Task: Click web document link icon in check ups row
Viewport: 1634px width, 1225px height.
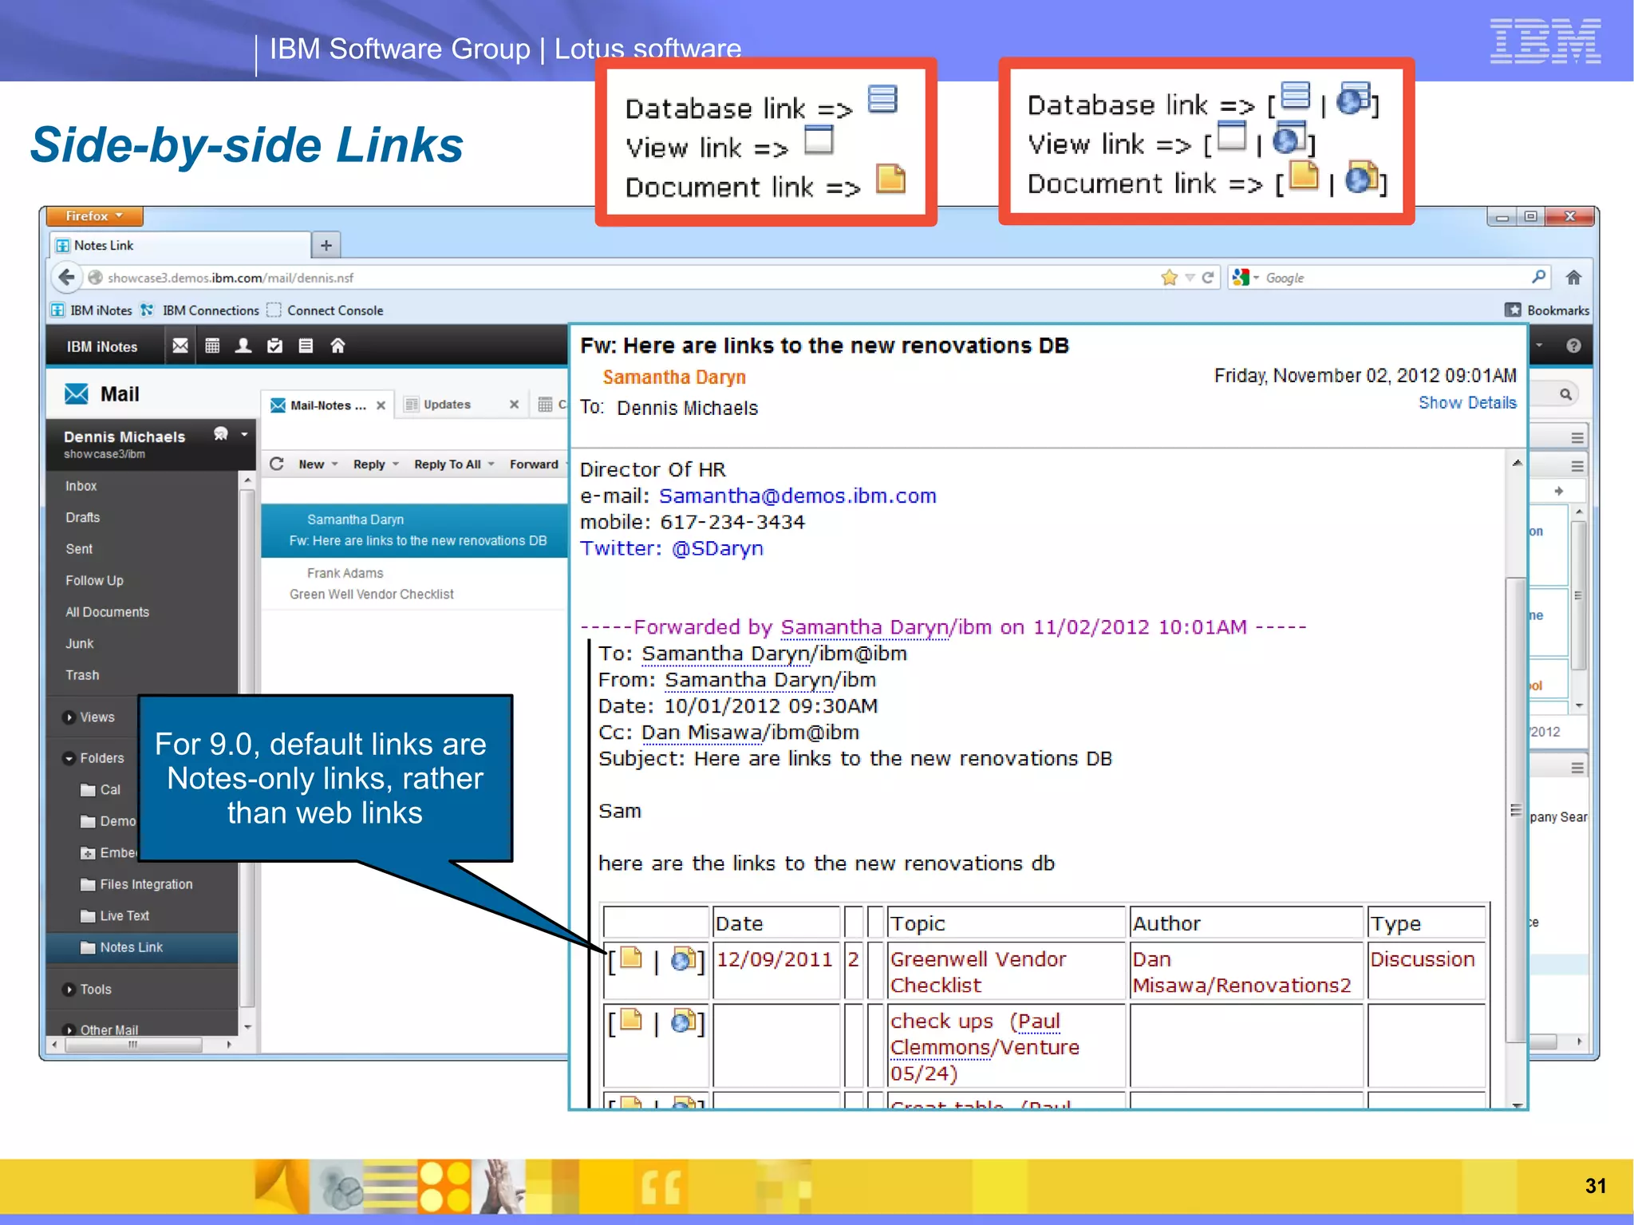Action: [x=683, y=1021]
